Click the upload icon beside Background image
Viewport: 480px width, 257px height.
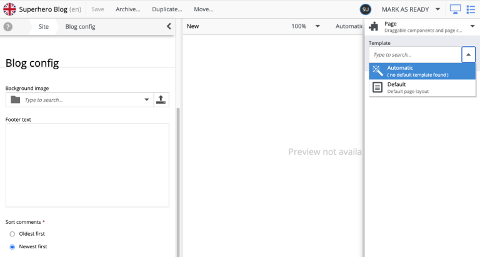click(161, 100)
